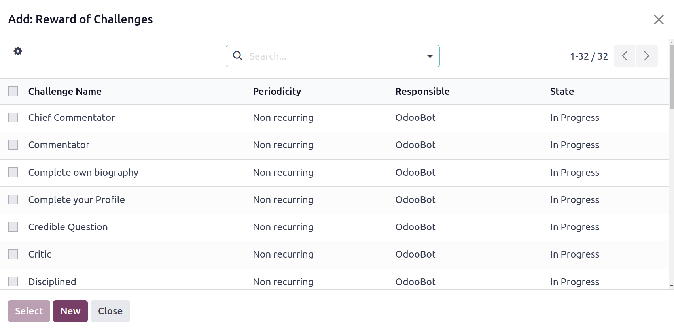The width and height of the screenshot is (674, 329).
Task: Click the Close button in footer
Action: 110,311
